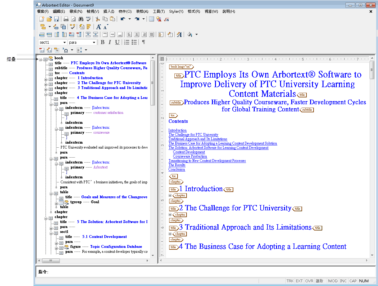Collapse the book root node in tree
Image resolution: width=378 pixels, height=286 pixels.
coord(41,59)
